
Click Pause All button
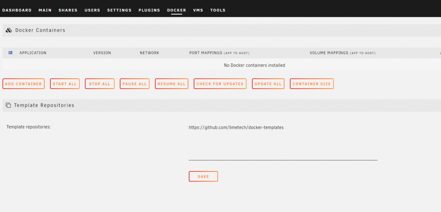pos(135,84)
